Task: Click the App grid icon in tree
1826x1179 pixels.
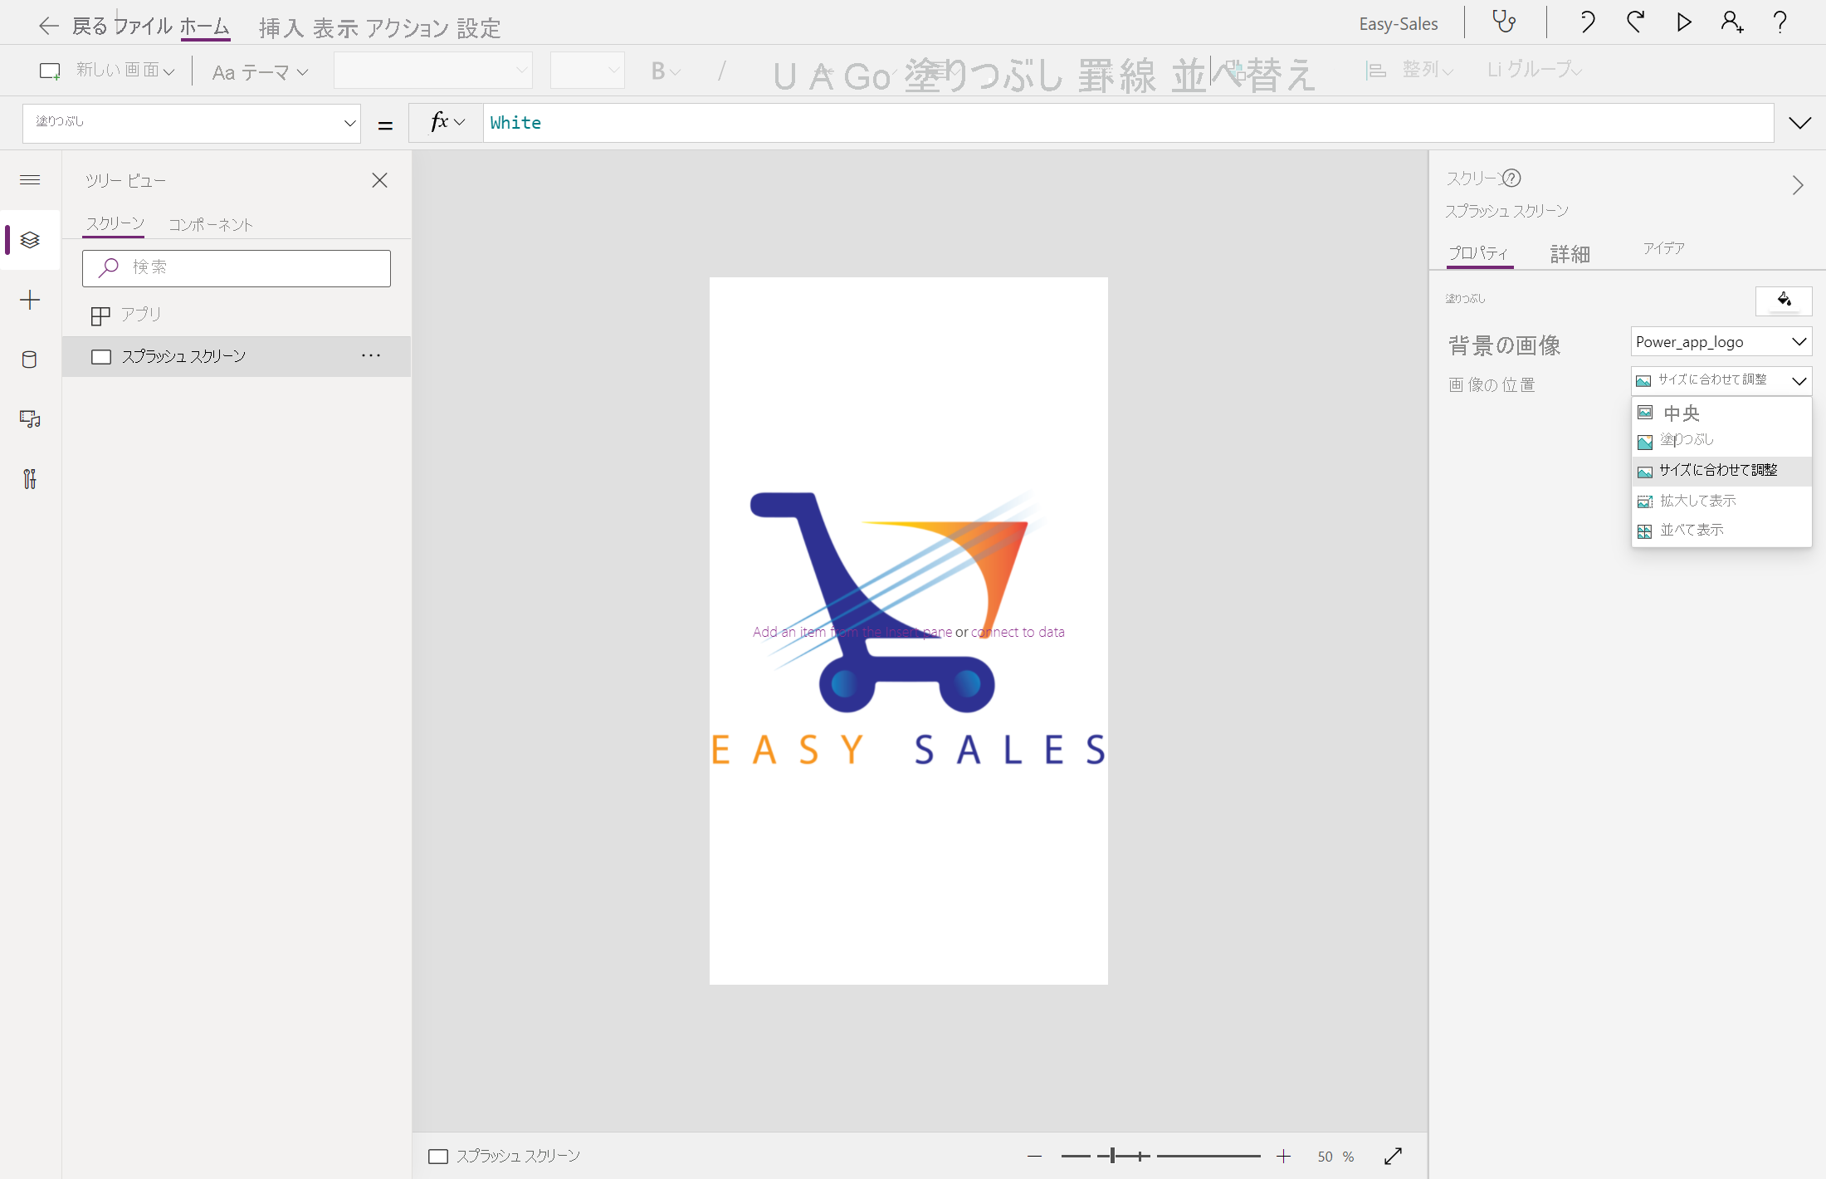Action: pos(100,316)
